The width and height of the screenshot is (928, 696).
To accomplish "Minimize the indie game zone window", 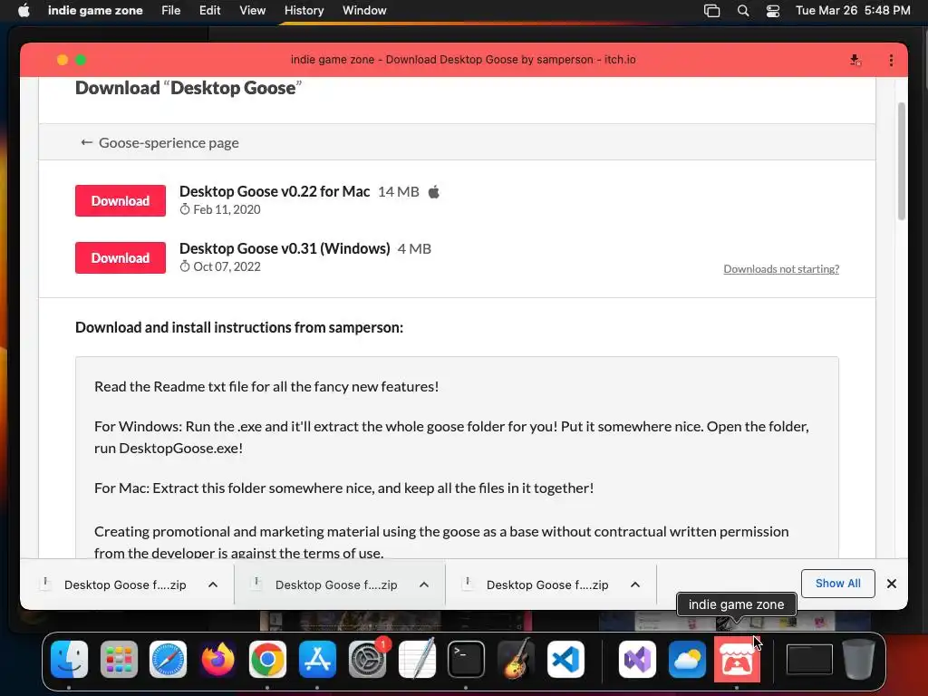I will 63,60.
